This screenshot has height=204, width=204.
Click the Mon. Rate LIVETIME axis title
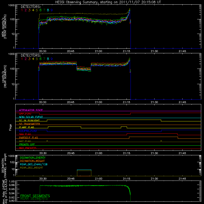[5, 192]
